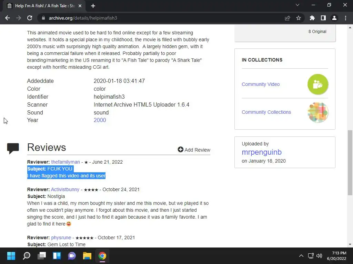This screenshot has width=353, height=264.
Task: Go back to the previous page
Action: 8,18
